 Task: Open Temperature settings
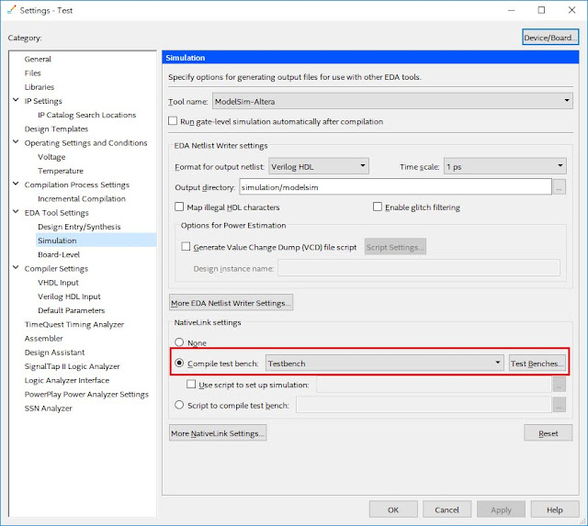(x=61, y=171)
